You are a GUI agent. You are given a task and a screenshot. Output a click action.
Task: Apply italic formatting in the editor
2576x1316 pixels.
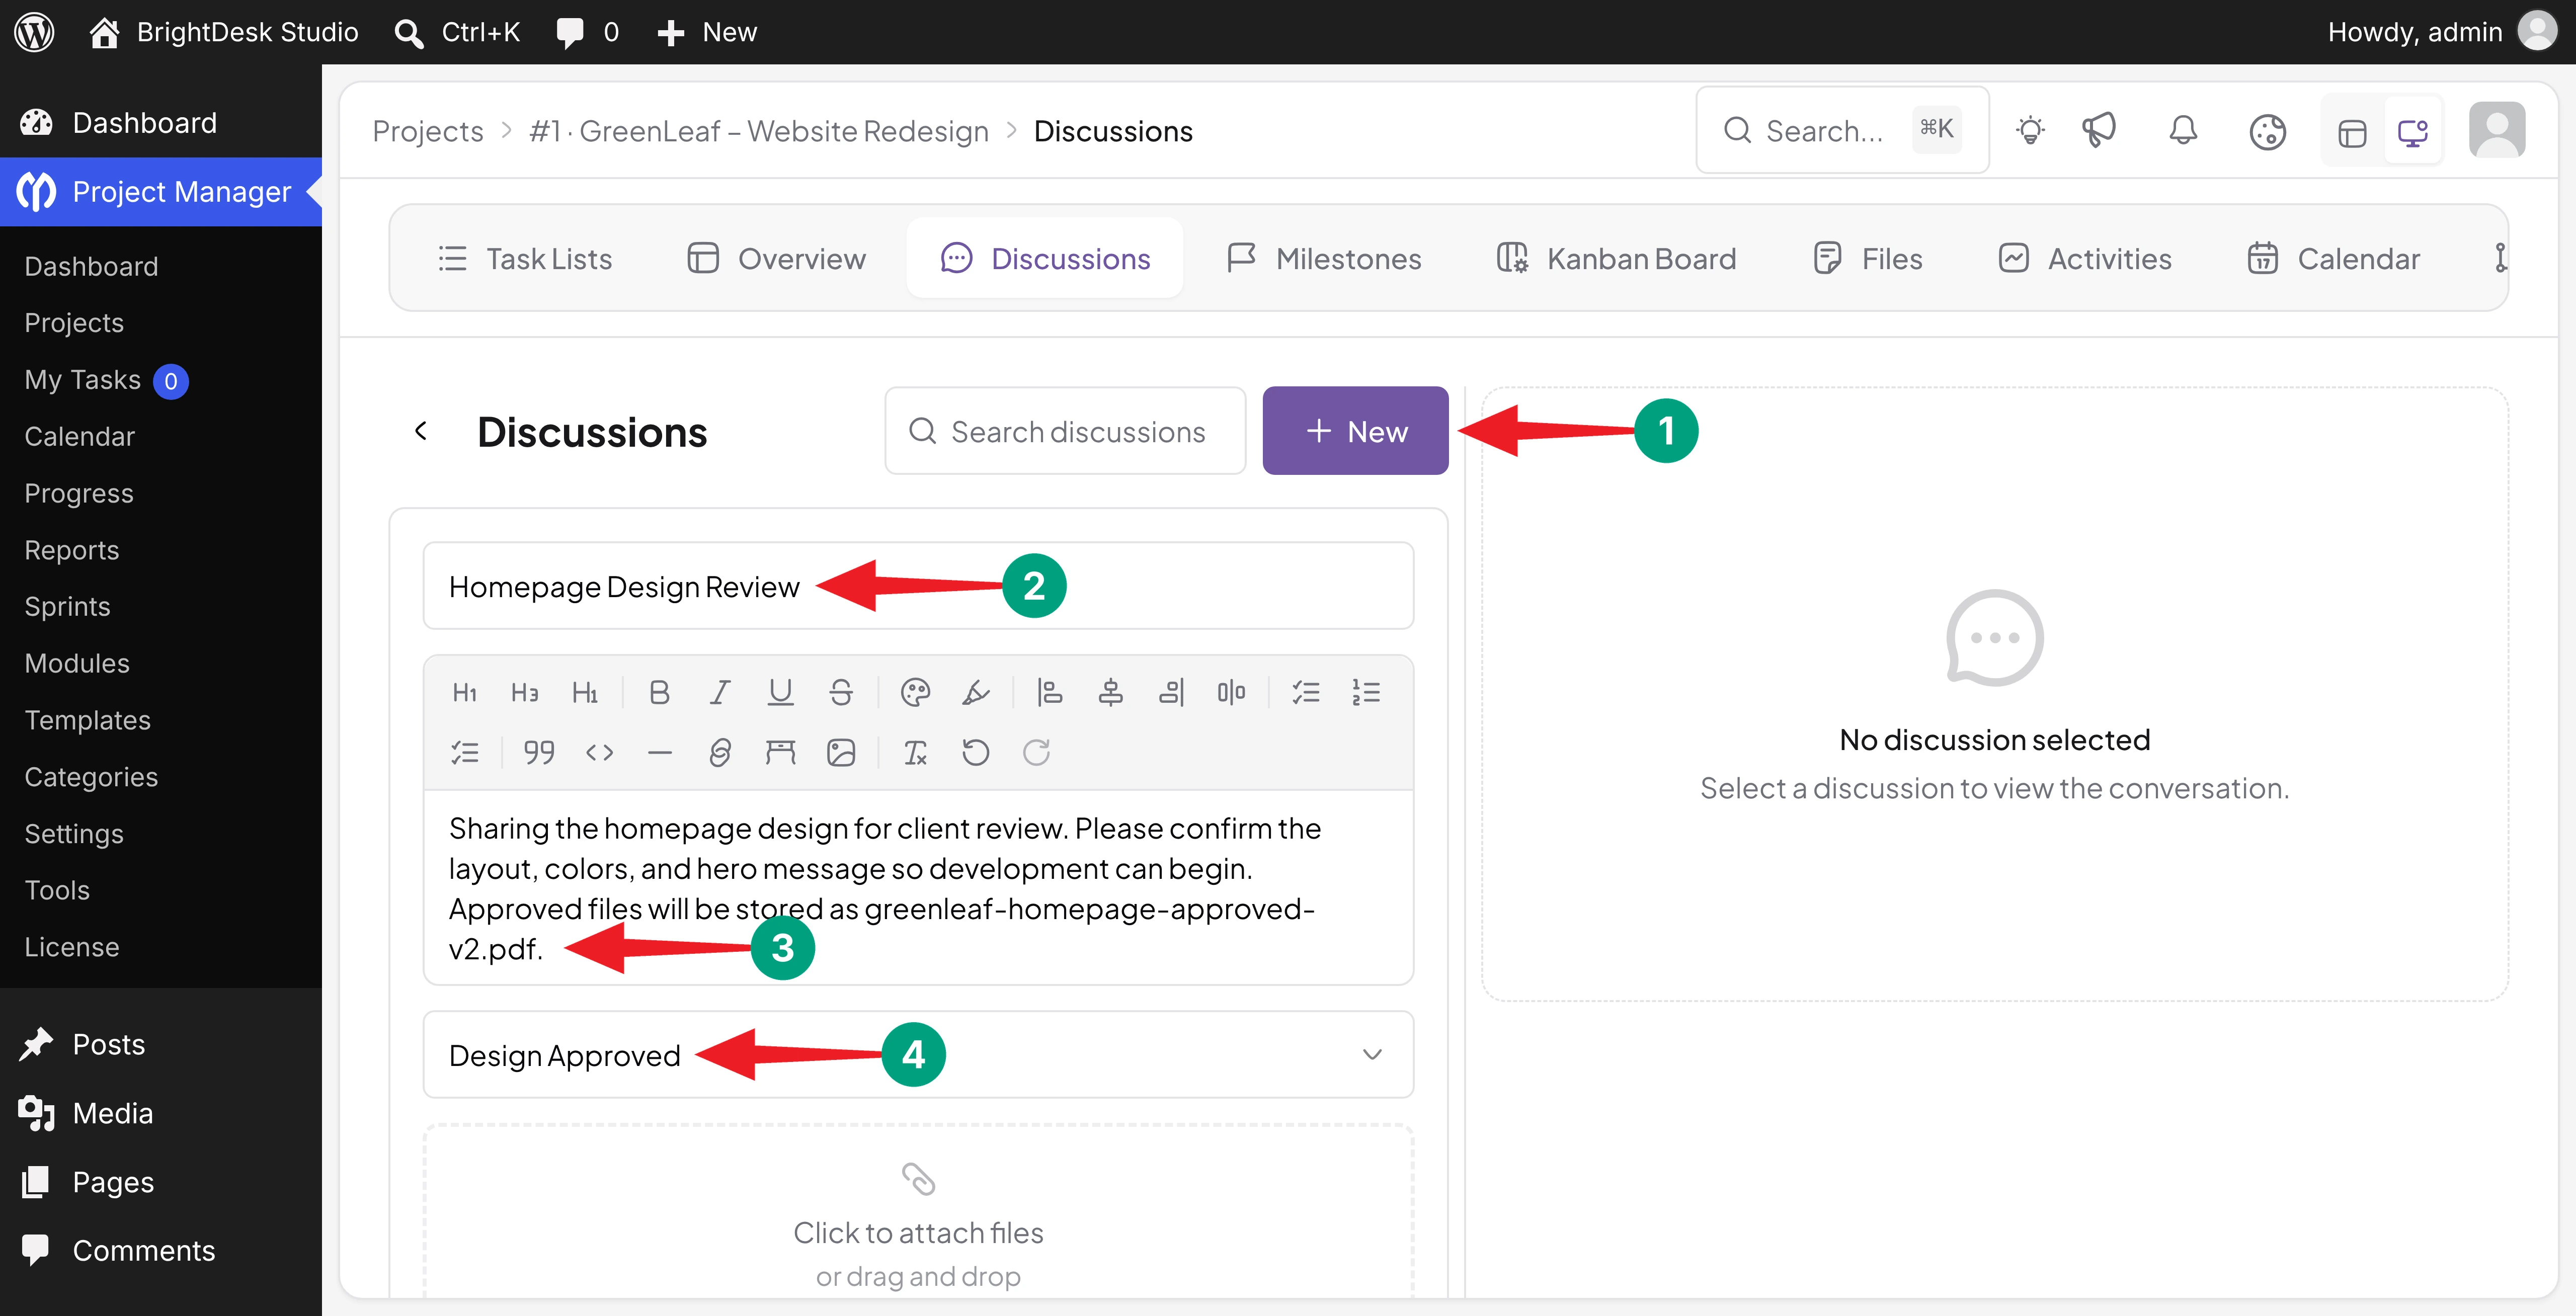pos(720,692)
